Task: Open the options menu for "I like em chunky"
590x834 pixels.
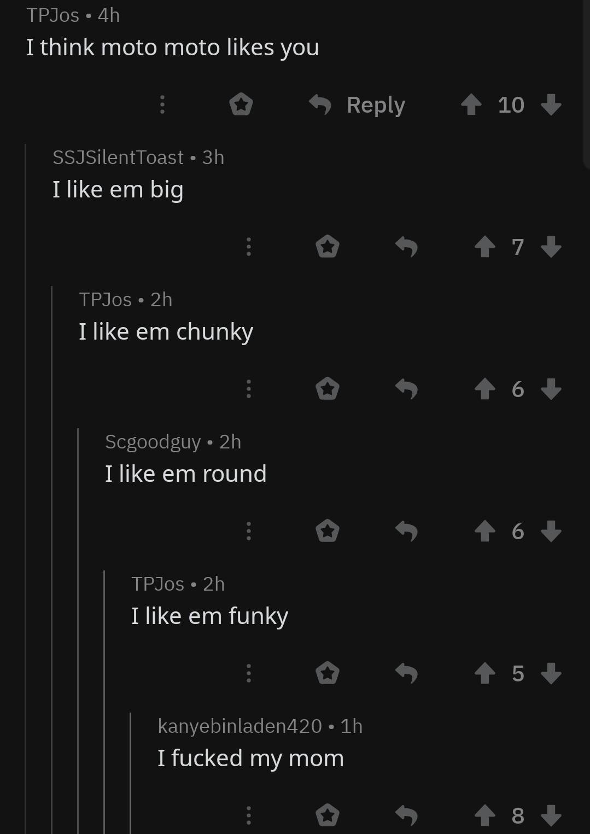Action: click(x=248, y=389)
